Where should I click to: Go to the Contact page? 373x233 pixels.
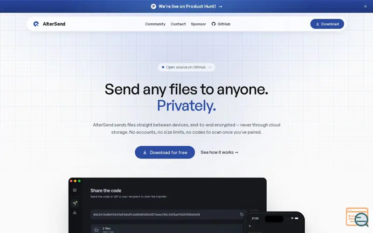[178, 24]
